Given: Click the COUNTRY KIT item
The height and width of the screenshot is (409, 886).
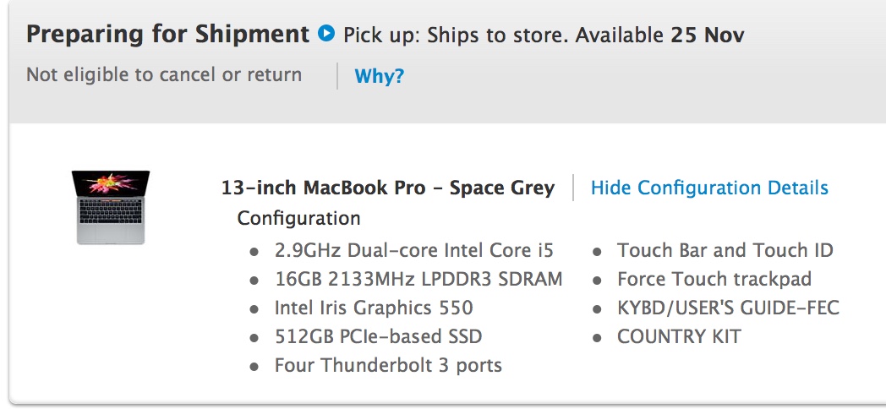Looking at the screenshot, I should pyautogui.click(x=679, y=336).
